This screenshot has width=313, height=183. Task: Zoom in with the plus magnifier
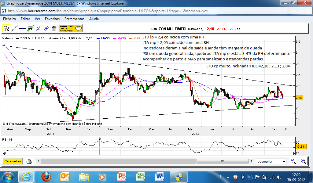[304, 161]
